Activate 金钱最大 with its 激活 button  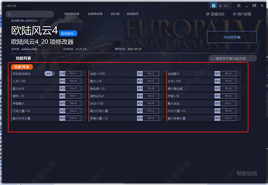[218, 74]
